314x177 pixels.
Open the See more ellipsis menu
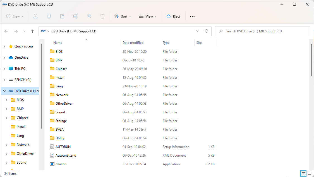point(192,16)
